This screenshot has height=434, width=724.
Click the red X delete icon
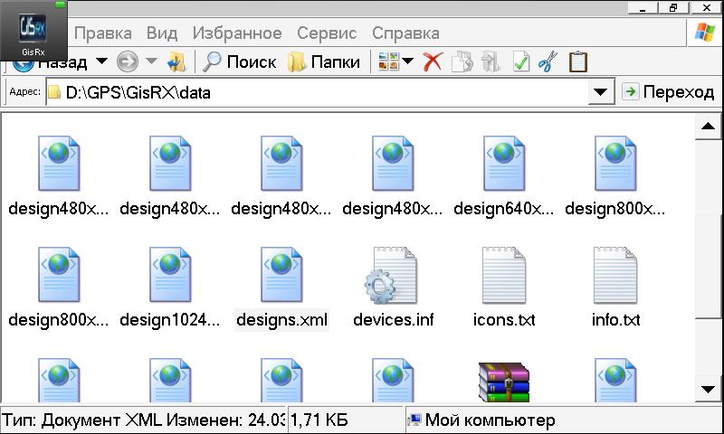pos(433,61)
